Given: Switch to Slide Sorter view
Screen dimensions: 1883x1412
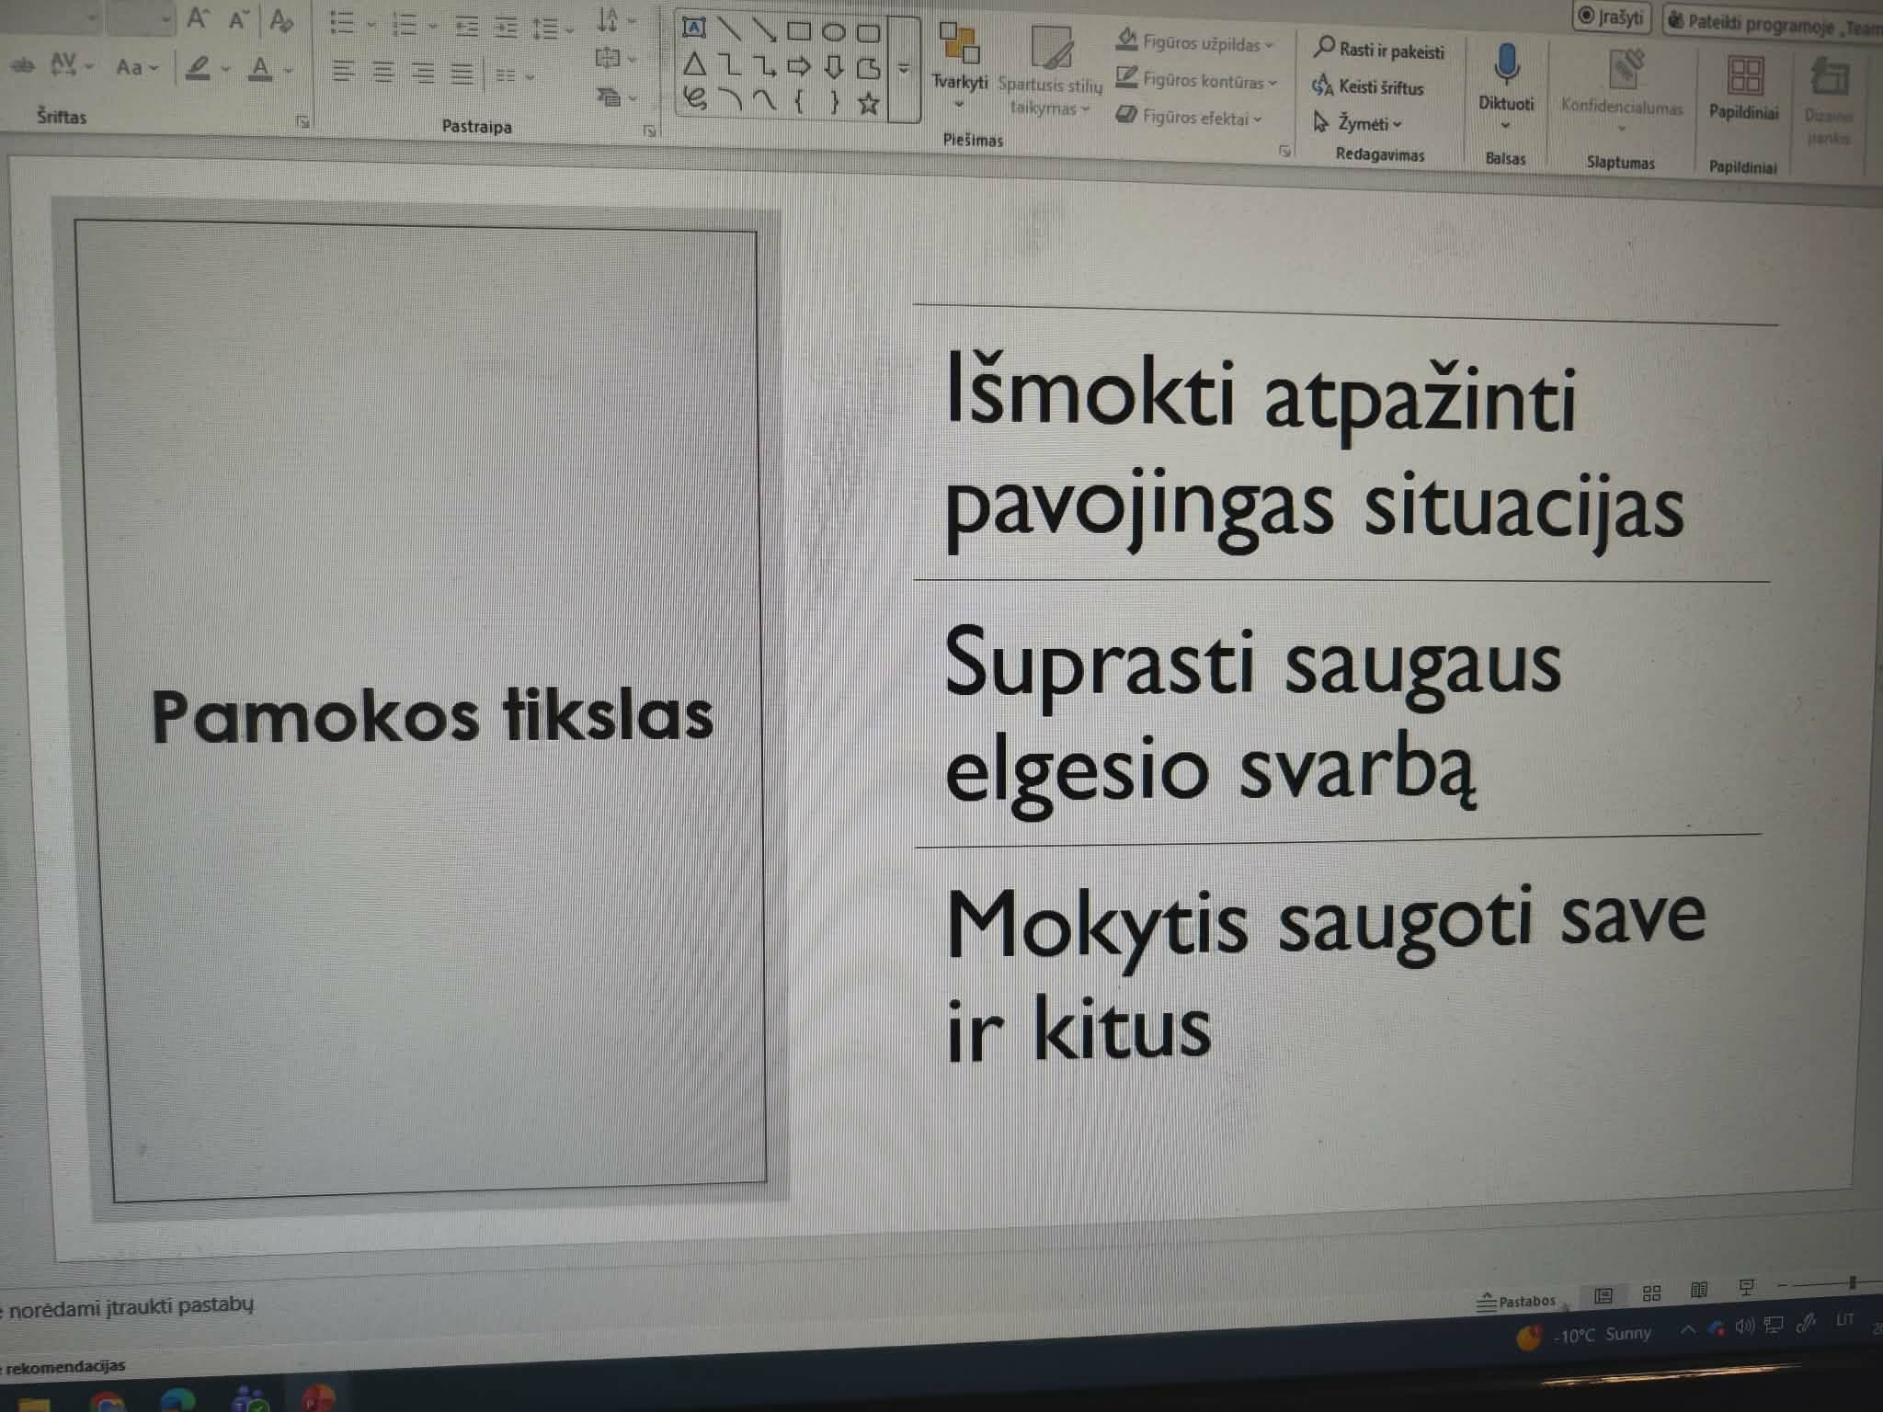Looking at the screenshot, I should coord(1651,1293).
